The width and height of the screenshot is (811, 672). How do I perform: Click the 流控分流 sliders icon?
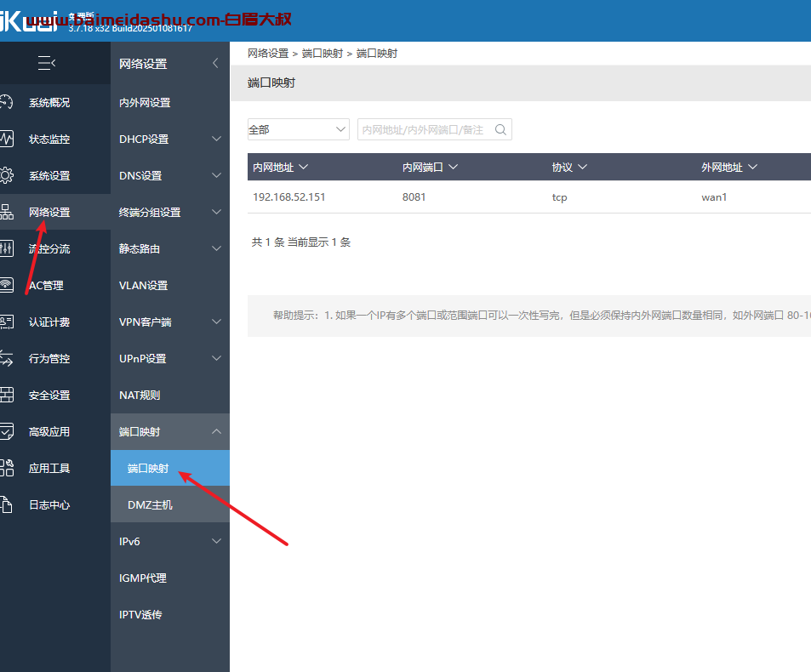6,248
